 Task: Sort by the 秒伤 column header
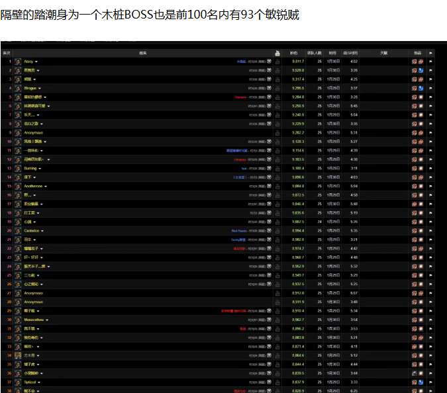tap(293, 53)
